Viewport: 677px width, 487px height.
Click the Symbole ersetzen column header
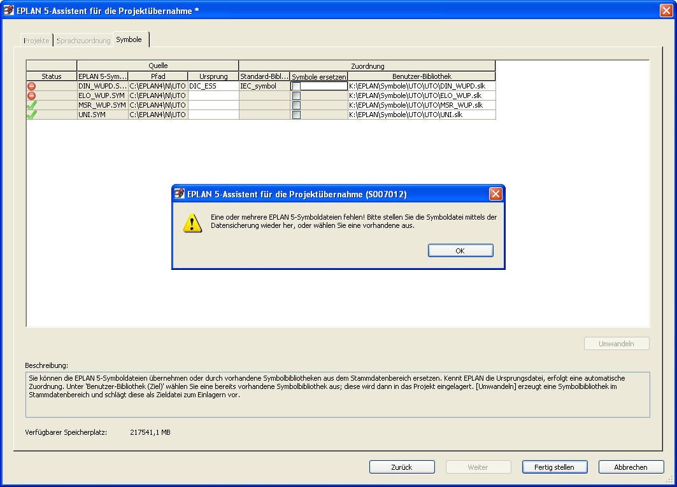point(319,76)
